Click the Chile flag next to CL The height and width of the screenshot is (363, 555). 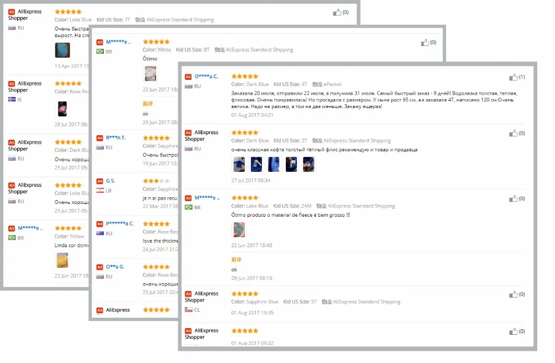tap(189, 310)
